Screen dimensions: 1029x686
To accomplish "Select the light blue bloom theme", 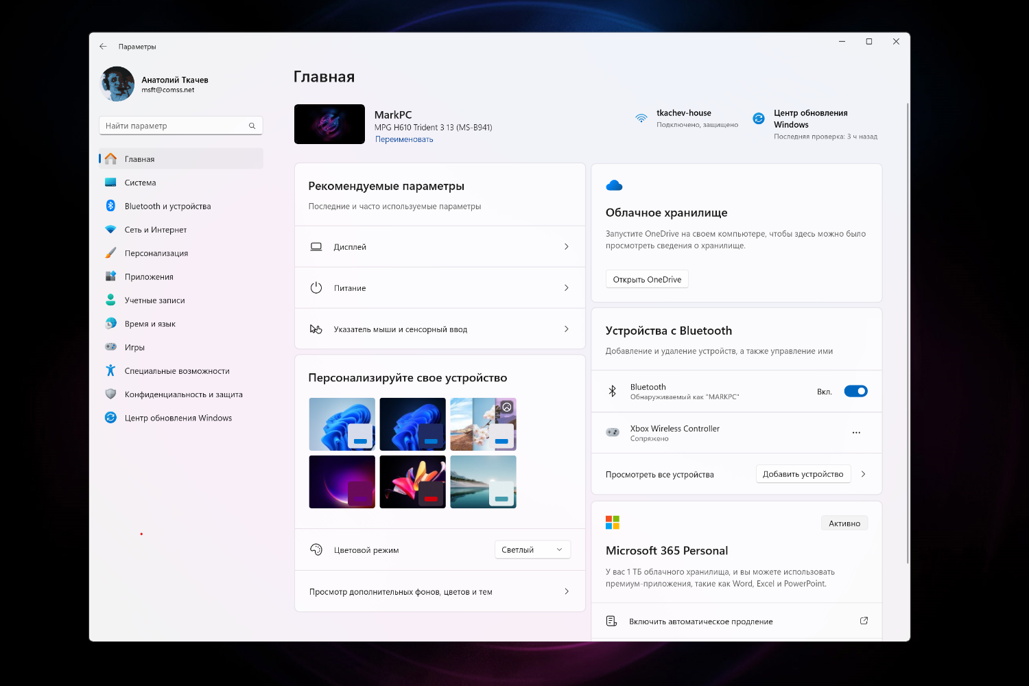I will coord(342,424).
